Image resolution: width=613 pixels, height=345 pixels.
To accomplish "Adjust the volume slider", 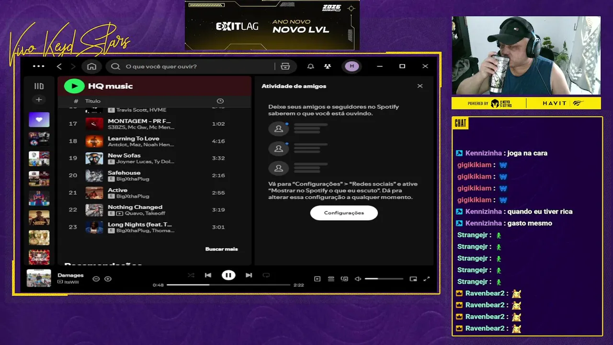I will pyautogui.click(x=384, y=279).
